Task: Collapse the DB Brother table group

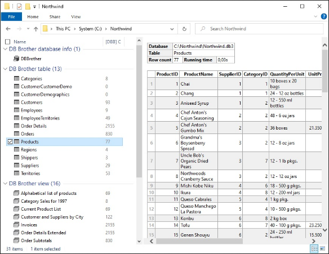Action: [6, 69]
